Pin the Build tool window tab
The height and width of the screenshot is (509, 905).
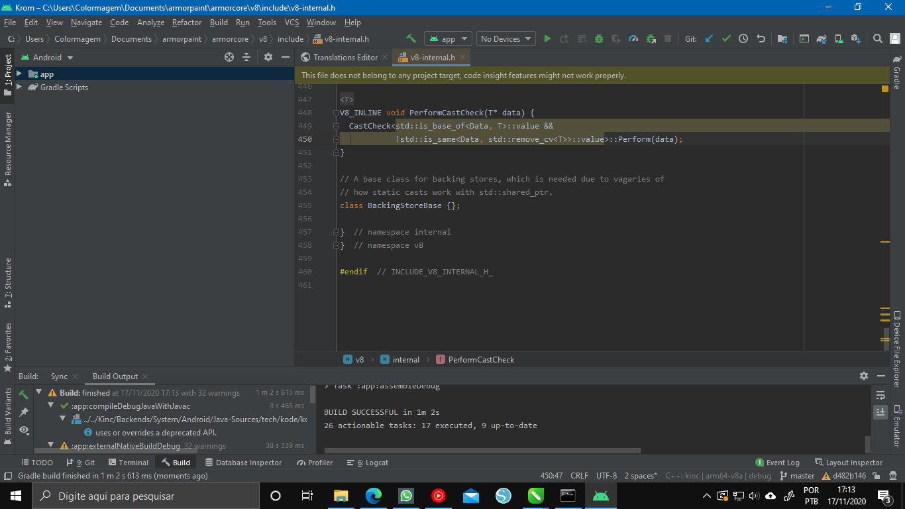pyautogui.click(x=24, y=412)
